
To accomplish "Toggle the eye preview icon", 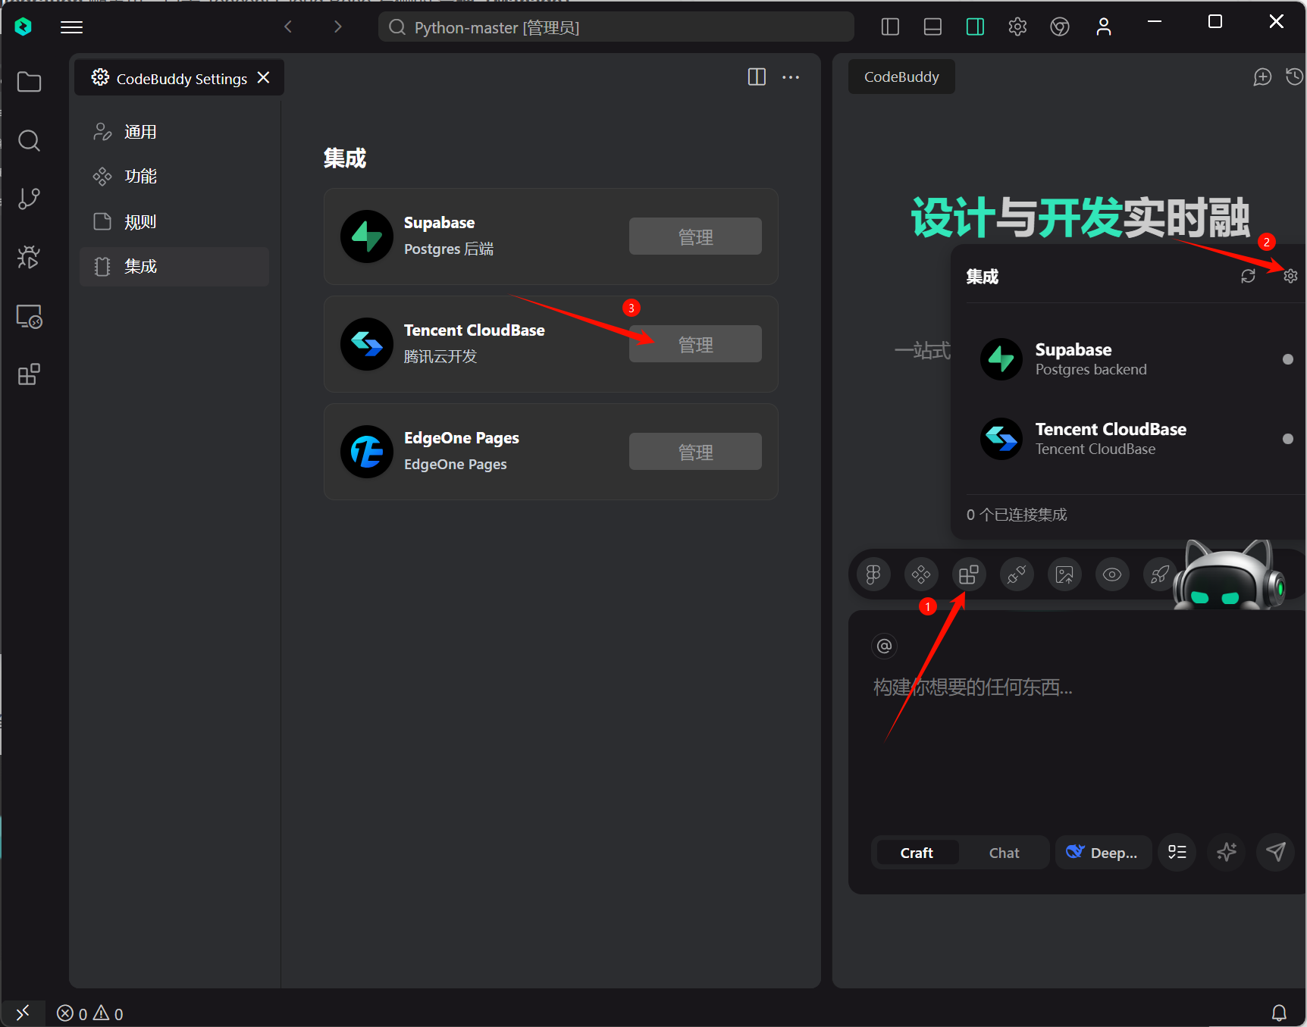I will 1111,575.
